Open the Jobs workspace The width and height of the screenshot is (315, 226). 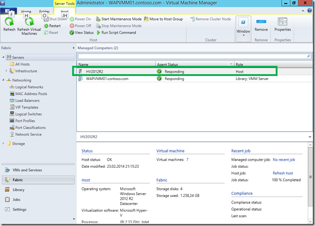click(38, 199)
